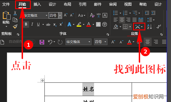
Task: Expand the numbering library dropdown arrow
Action: point(130,13)
